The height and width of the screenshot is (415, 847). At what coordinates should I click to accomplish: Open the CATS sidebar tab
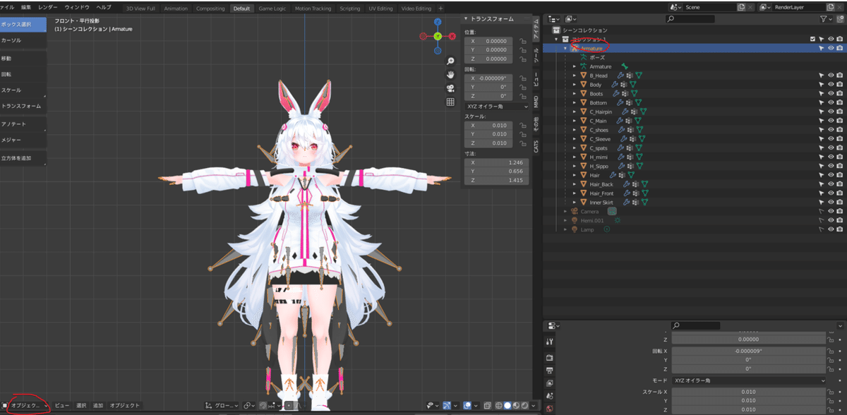click(x=536, y=145)
